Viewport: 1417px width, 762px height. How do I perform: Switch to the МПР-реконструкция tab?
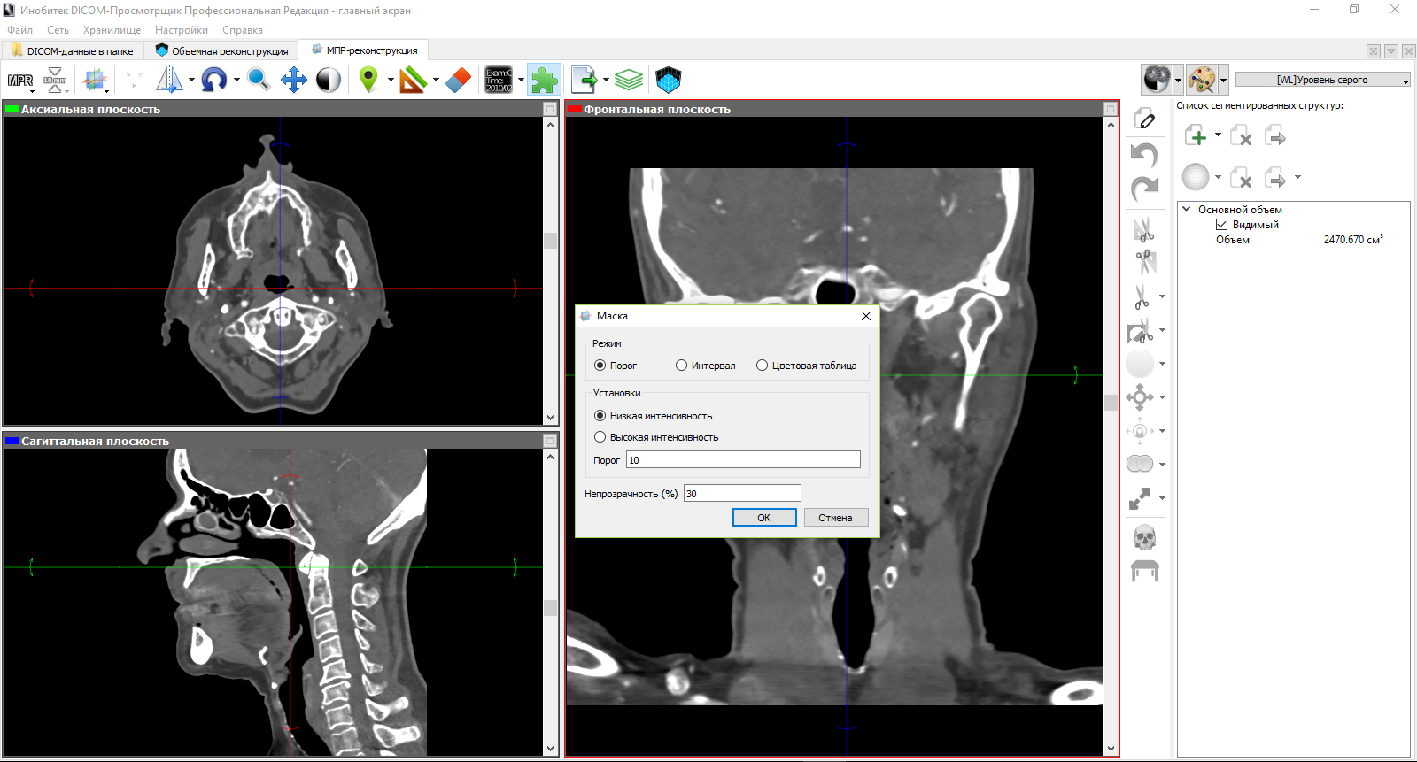364,50
